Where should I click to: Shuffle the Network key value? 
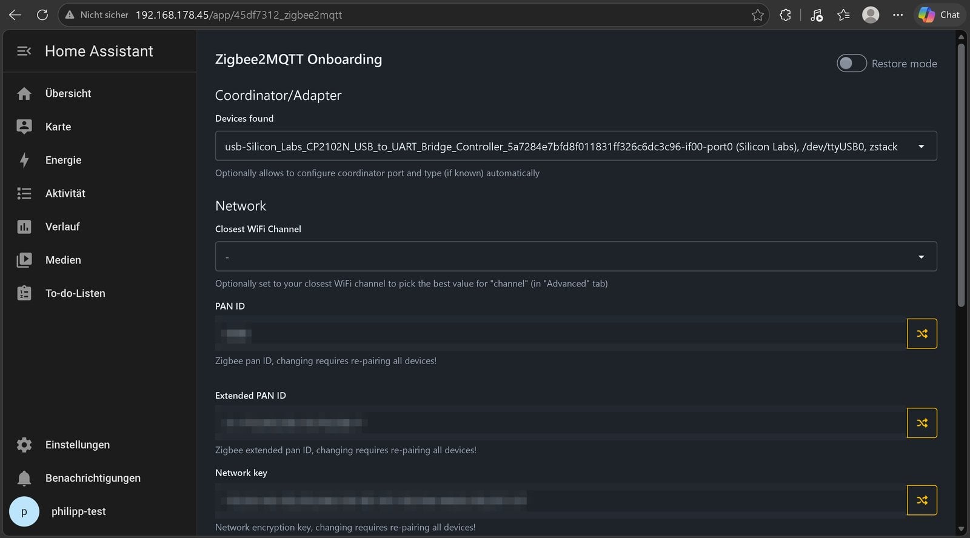coord(921,500)
